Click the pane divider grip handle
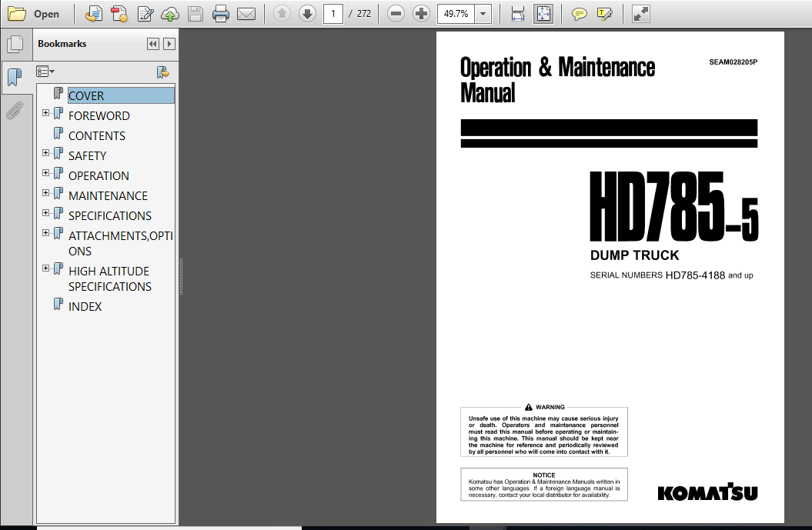This screenshot has width=812, height=530. 181,276
